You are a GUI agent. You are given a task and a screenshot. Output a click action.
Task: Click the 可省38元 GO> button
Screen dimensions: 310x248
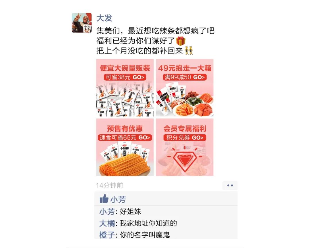(125, 77)
